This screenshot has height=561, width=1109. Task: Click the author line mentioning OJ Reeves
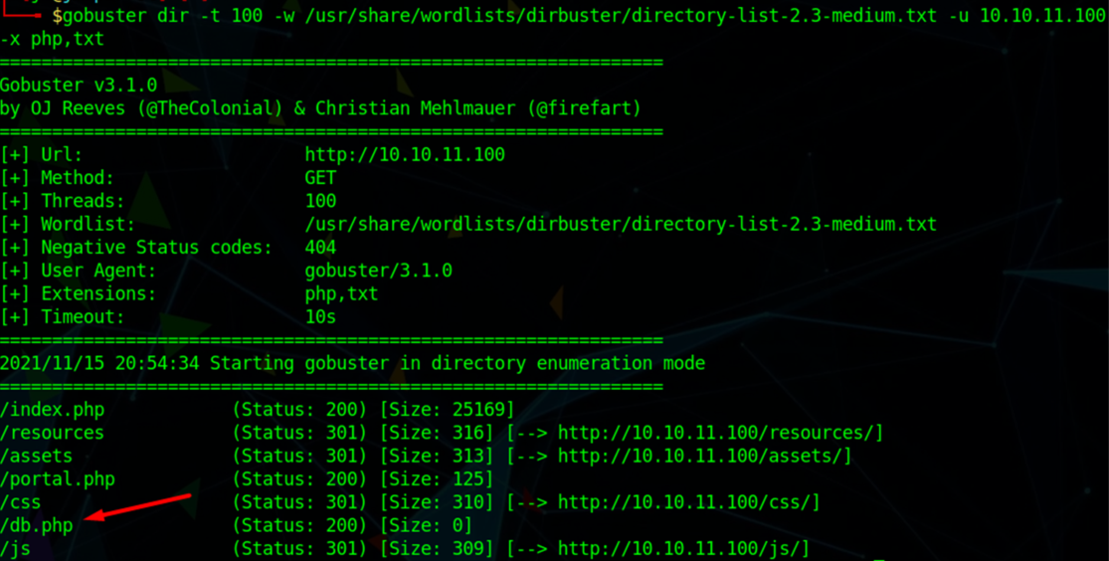pyautogui.click(x=320, y=109)
